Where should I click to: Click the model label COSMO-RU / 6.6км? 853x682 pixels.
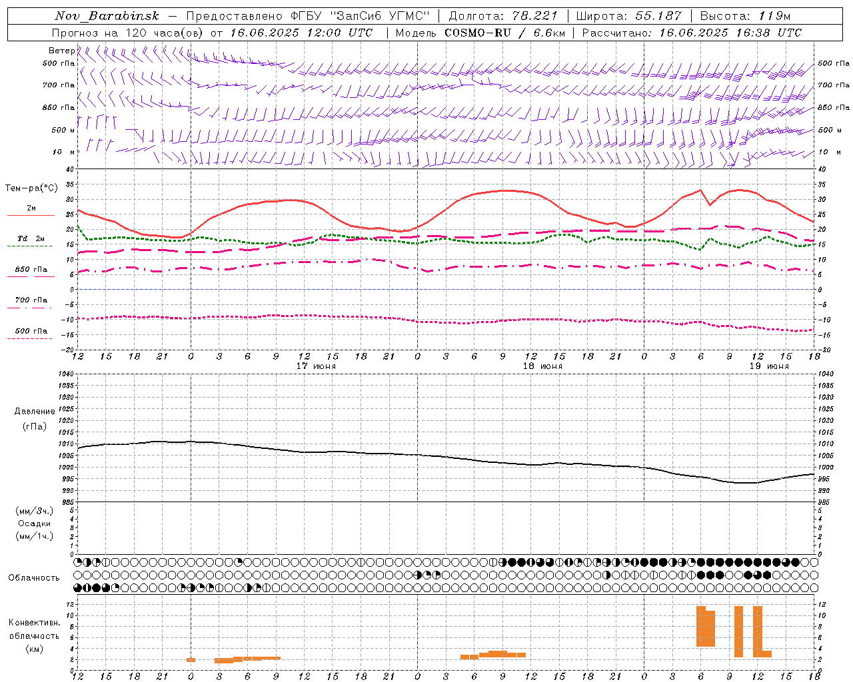(x=504, y=33)
